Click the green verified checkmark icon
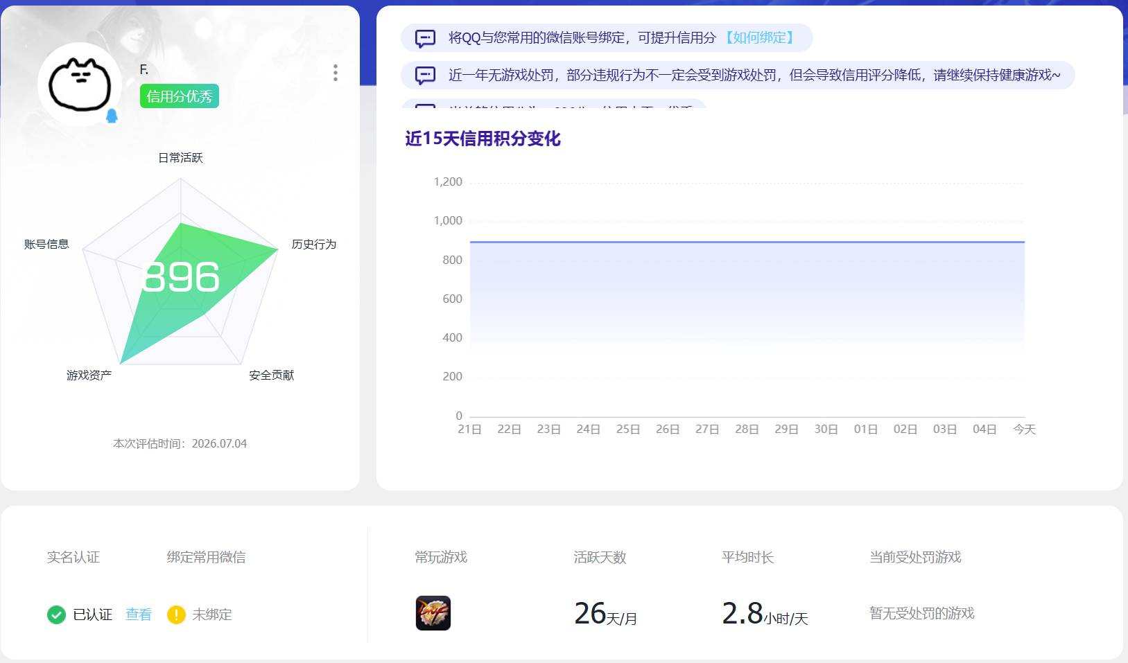 point(56,615)
